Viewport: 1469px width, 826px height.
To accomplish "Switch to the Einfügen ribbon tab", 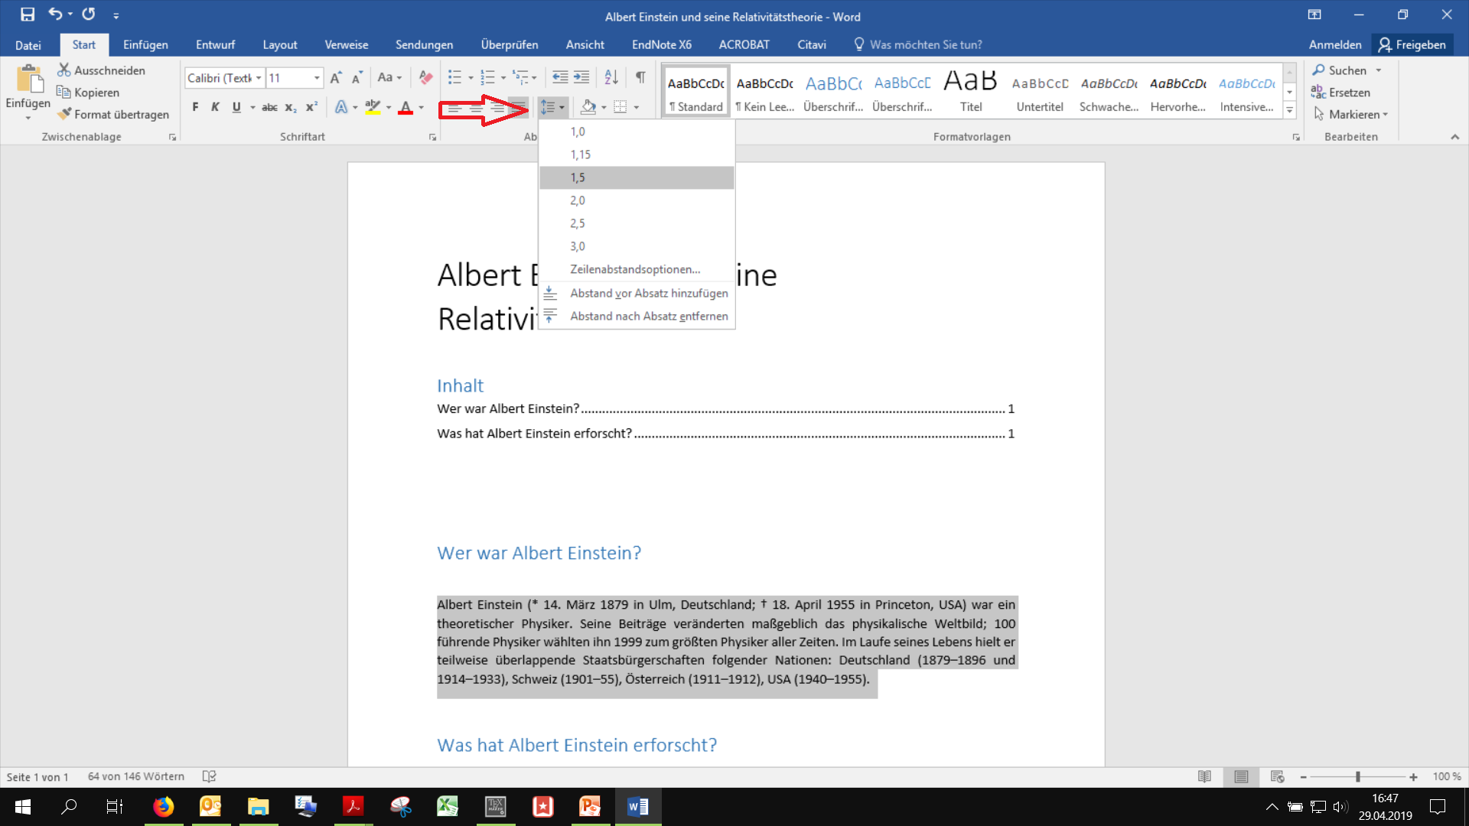I will (x=145, y=44).
